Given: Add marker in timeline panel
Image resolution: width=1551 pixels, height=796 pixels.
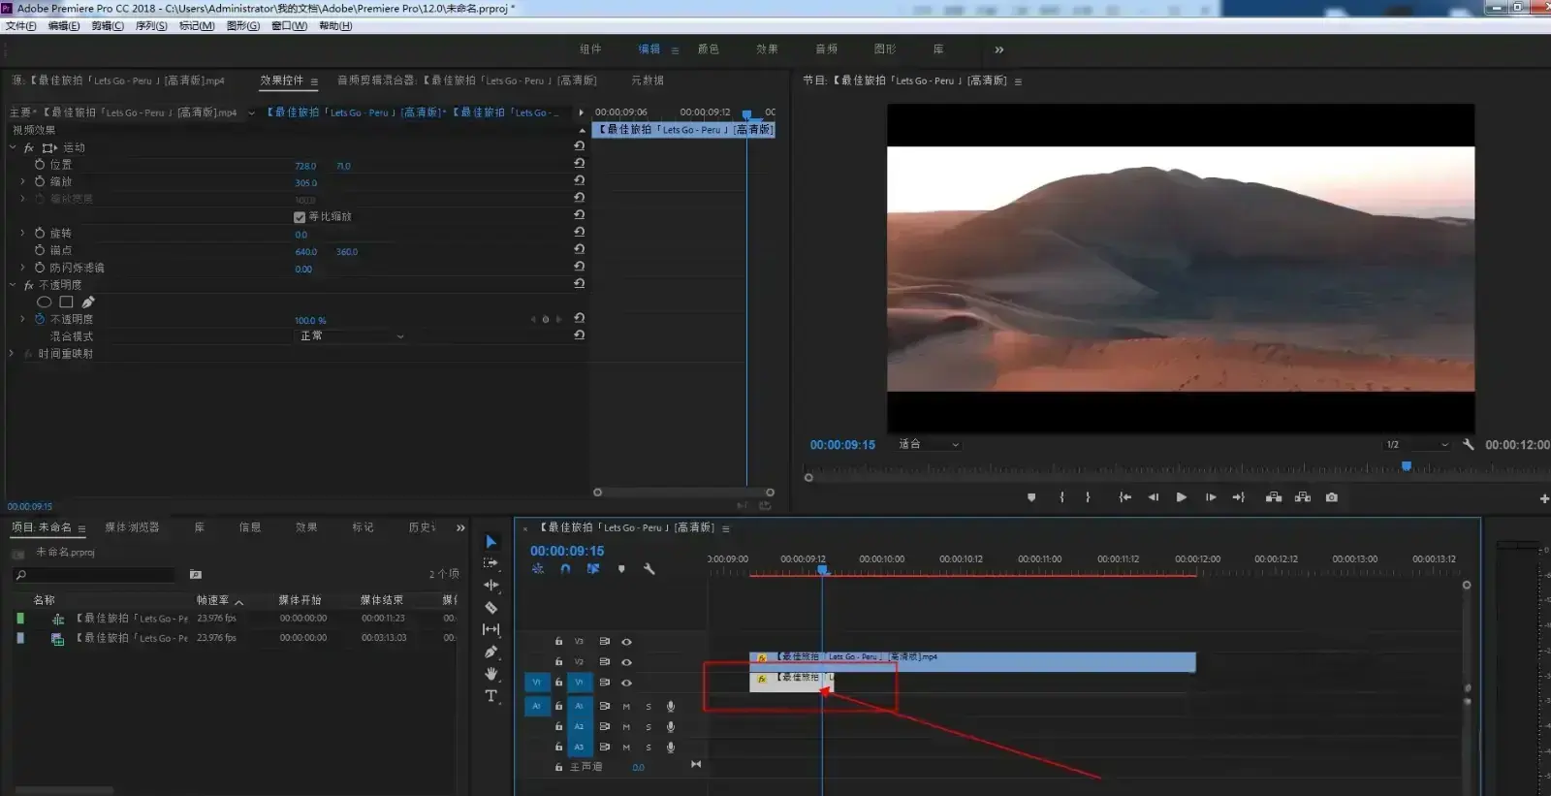Looking at the screenshot, I should [621, 569].
